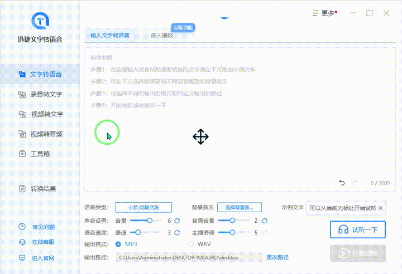Click the 更多 hamburger lines icon

pyautogui.click(x=315, y=13)
